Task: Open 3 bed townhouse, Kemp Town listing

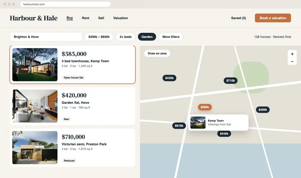Action: pos(85,61)
